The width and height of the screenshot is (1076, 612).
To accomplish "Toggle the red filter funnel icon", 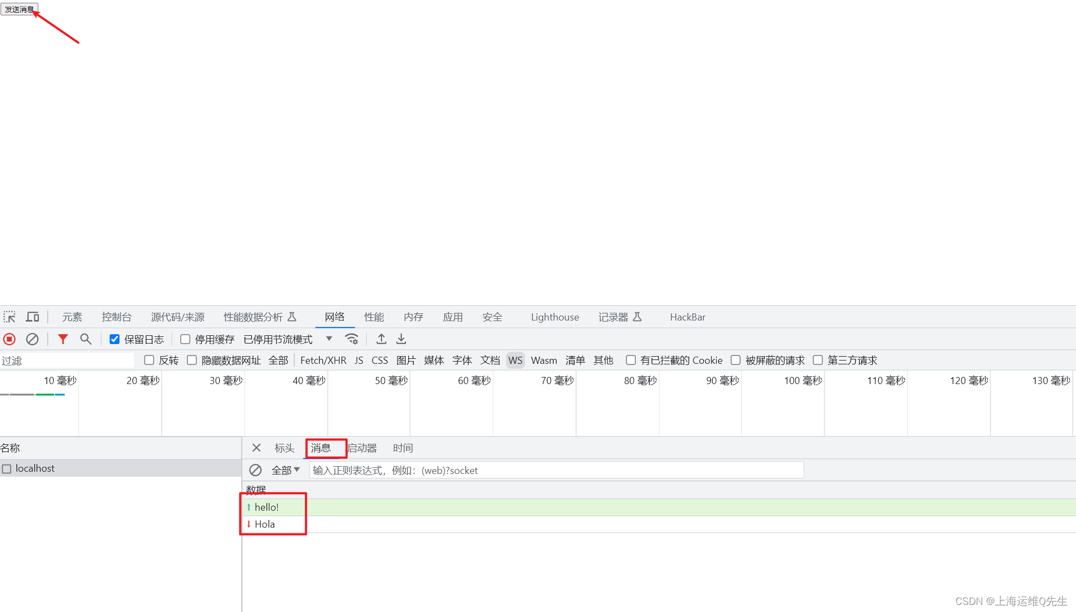I will [63, 339].
